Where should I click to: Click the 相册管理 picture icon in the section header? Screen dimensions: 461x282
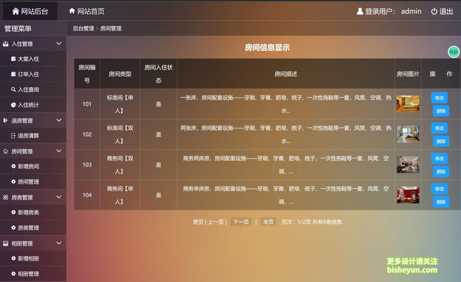click(6, 244)
